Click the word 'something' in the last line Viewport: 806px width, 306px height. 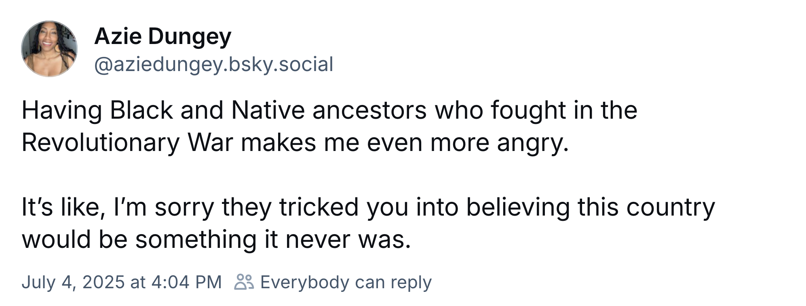coord(196,239)
